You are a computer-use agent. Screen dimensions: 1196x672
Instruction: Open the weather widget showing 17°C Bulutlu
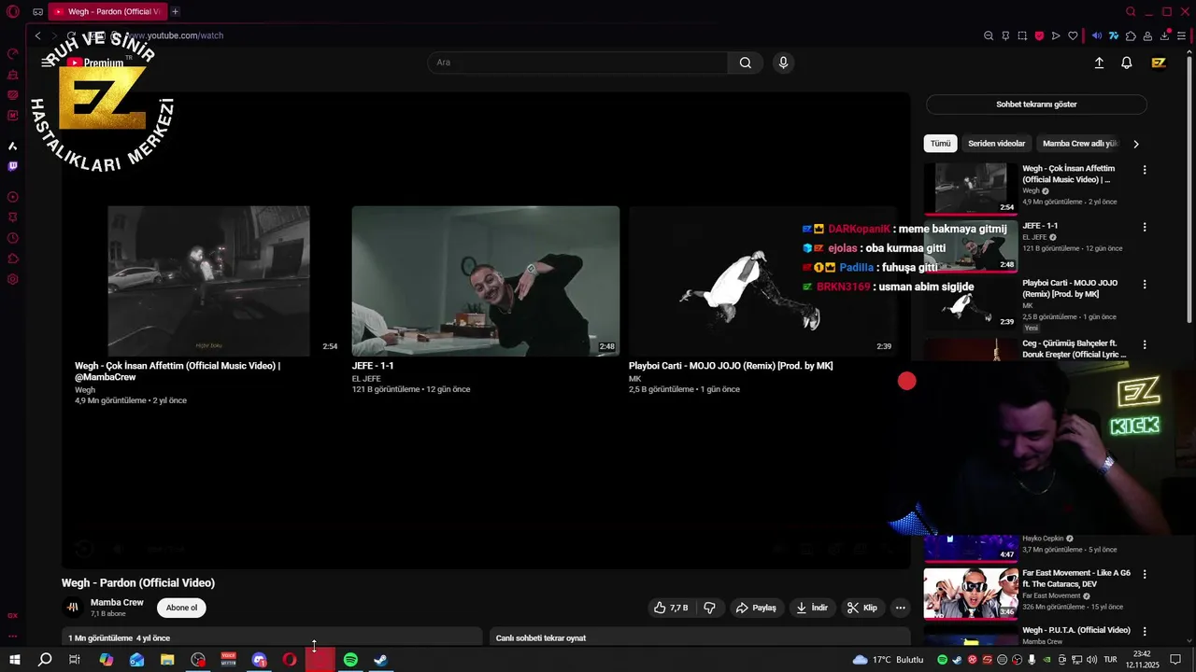tap(888, 660)
